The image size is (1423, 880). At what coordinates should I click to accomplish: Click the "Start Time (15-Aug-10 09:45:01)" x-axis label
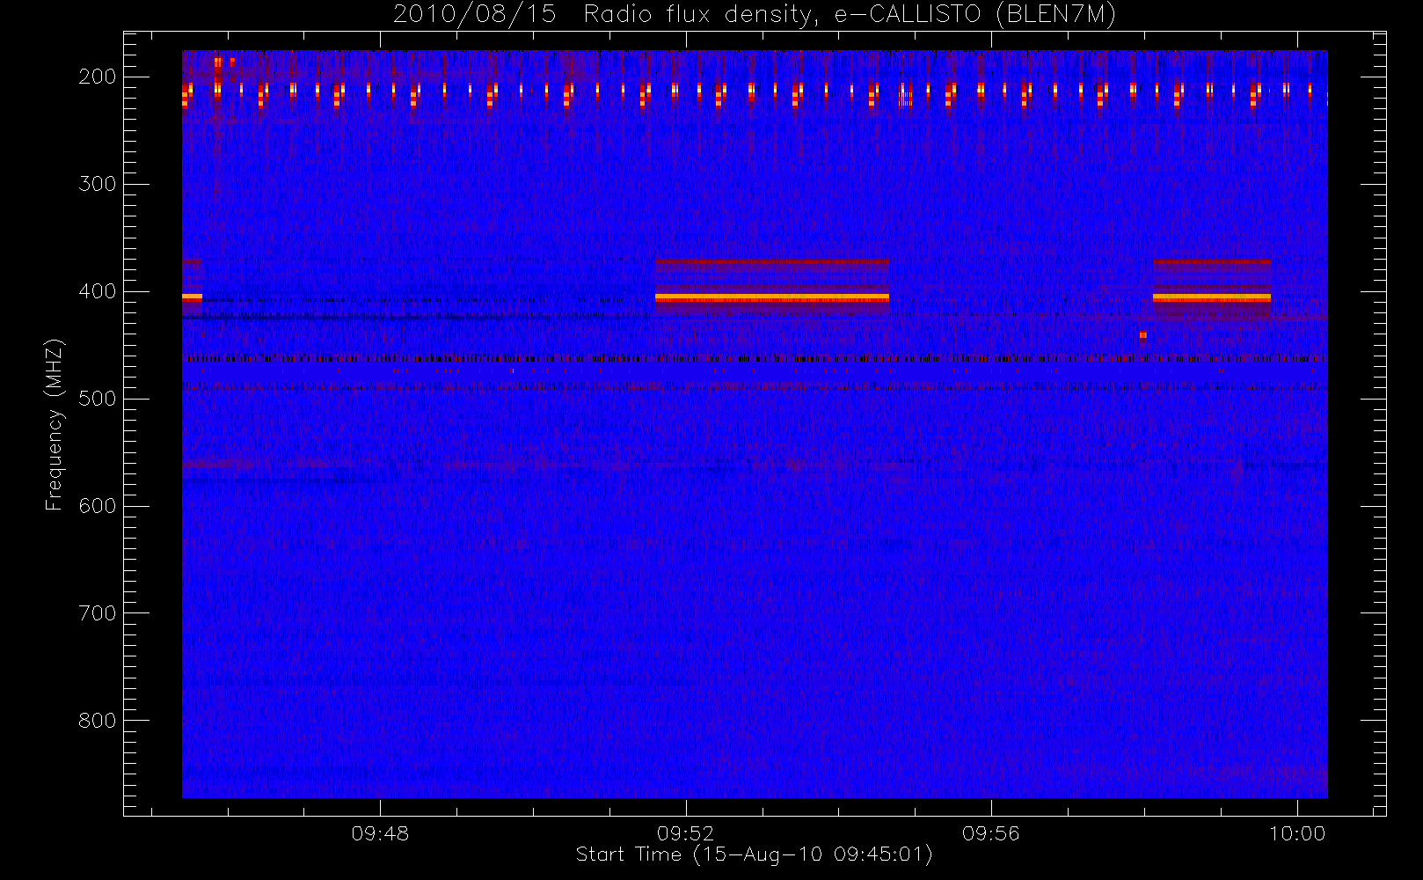pos(754,854)
